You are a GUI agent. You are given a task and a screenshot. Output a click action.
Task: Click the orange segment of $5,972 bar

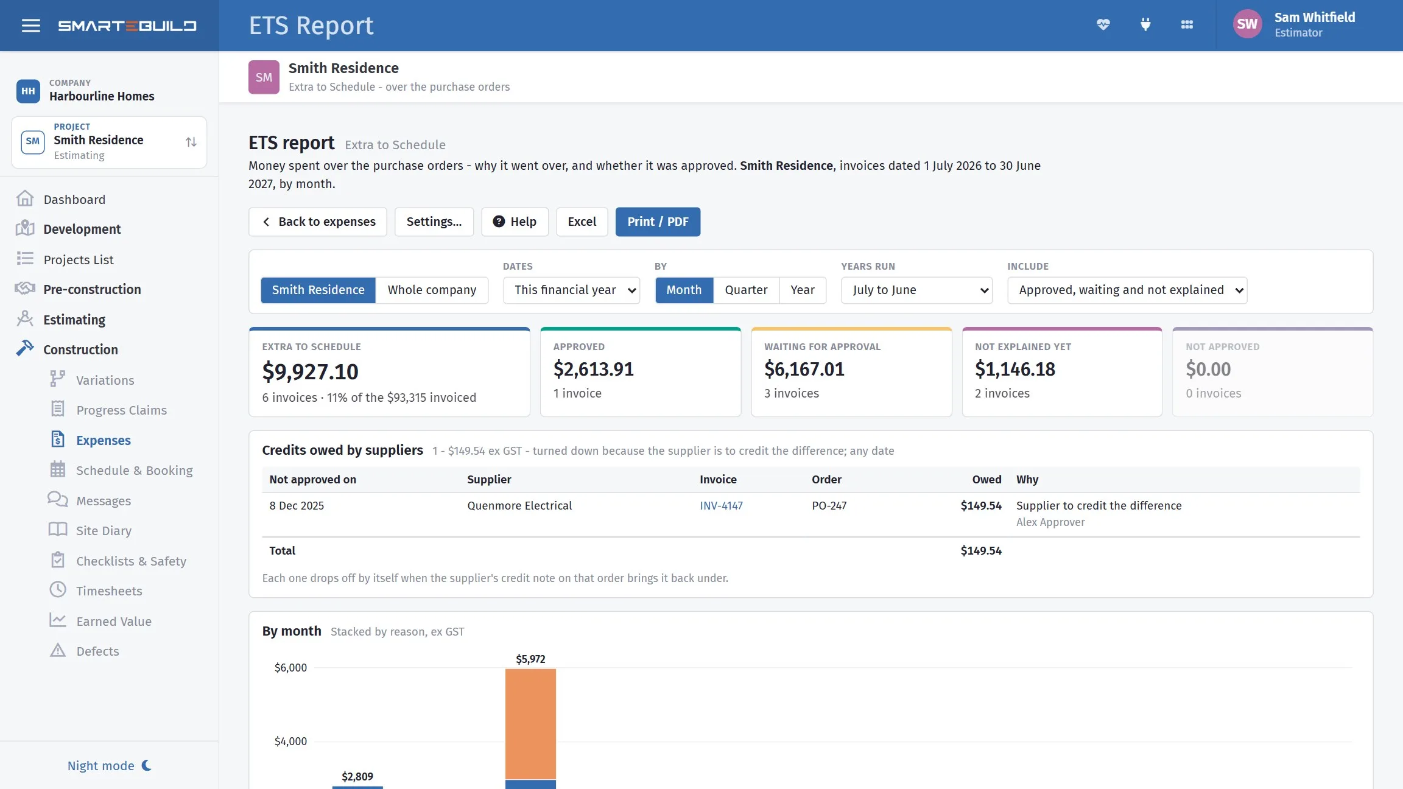[x=530, y=724]
